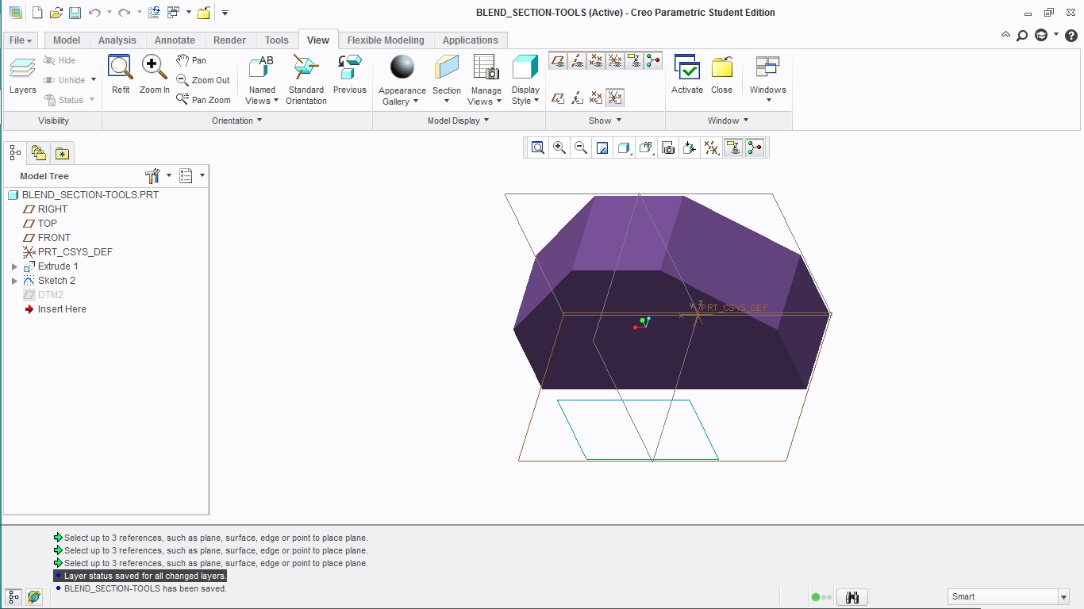
Task: Switch to the Annotate tab
Action: point(175,40)
